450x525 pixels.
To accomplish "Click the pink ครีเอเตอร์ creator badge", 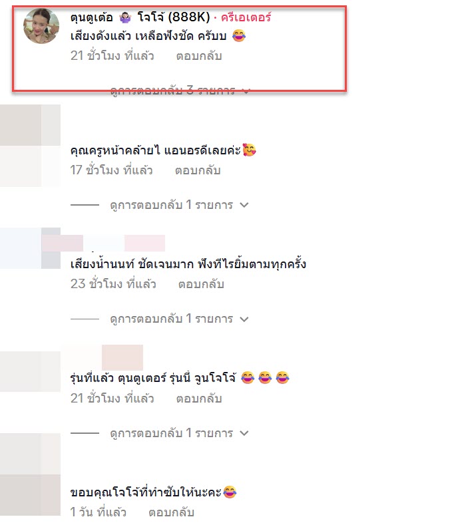I will [246, 17].
